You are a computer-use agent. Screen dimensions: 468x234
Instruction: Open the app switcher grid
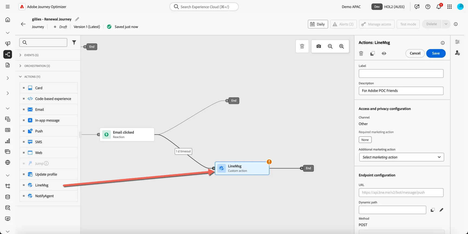(450, 7)
